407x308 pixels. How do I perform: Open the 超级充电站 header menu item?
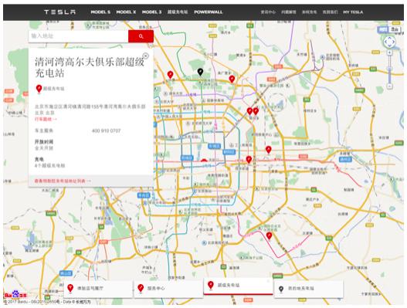click(178, 12)
